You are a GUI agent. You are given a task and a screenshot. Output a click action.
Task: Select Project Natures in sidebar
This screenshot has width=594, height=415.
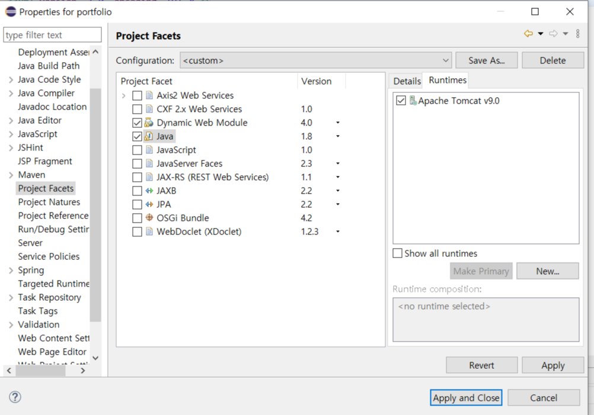pyautogui.click(x=49, y=202)
